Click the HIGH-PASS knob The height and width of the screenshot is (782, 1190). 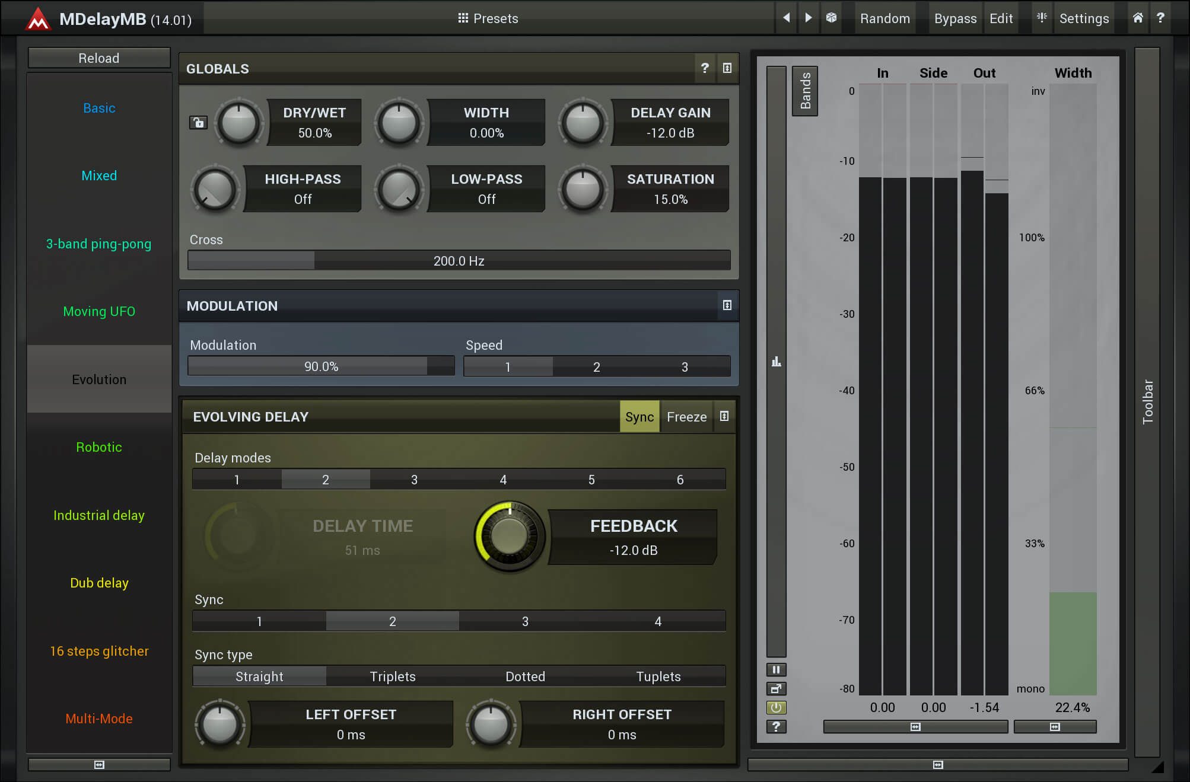(215, 189)
